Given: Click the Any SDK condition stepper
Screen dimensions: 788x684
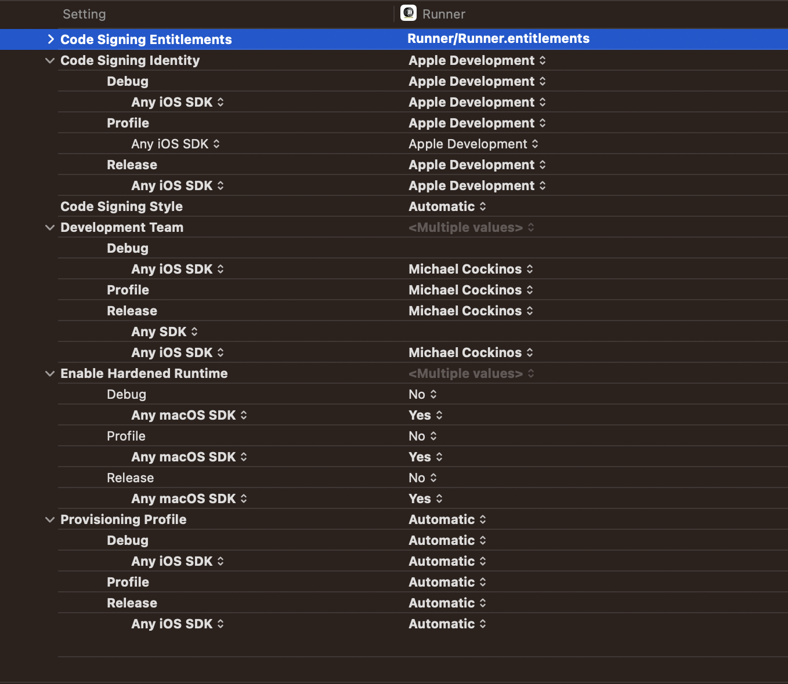Looking at the screenshot, I should [194, 332].
